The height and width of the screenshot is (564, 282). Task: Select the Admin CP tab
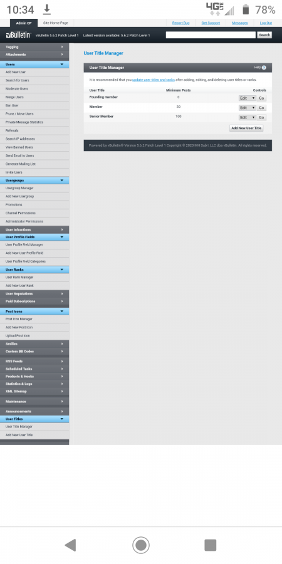(24, 23)
